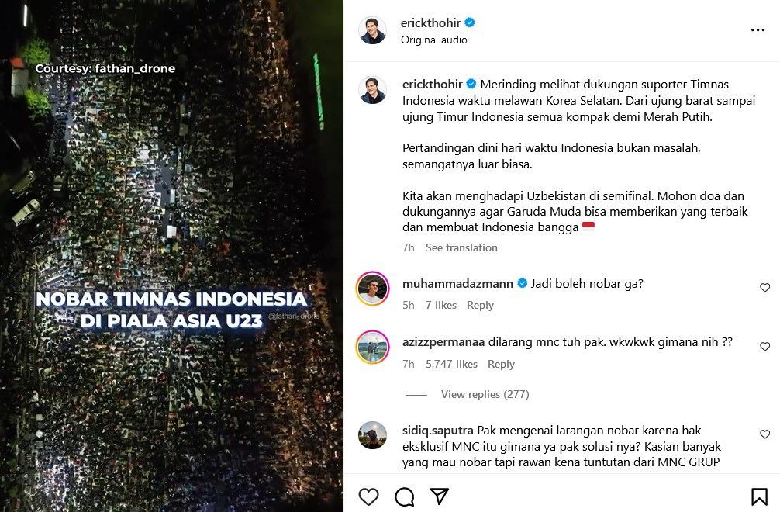Viewport: 780px width, 512px height.
Task: Show 5,747 likes list
Action: [x=451, y=365]
